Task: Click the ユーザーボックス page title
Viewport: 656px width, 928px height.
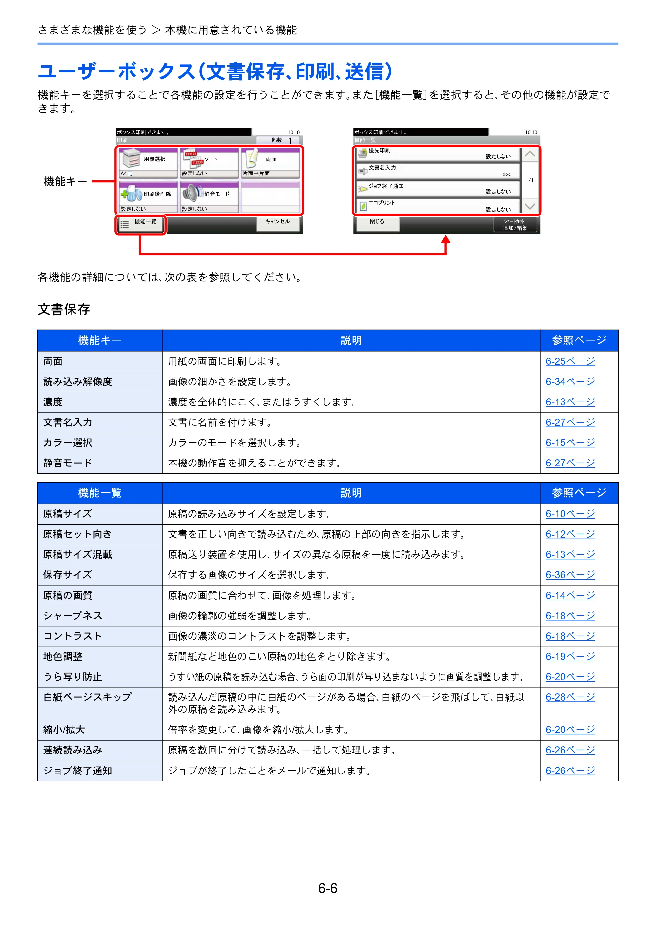Action: click(215, 72)
